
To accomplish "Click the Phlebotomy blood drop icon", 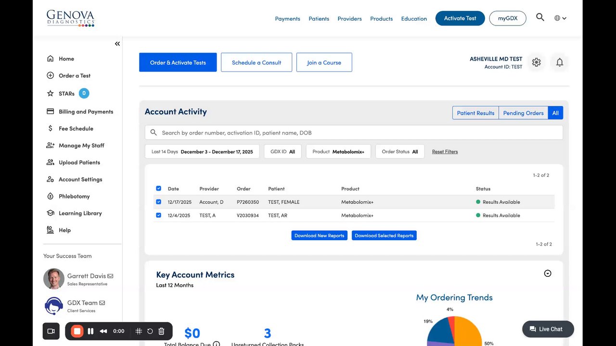I will point(50,196).
